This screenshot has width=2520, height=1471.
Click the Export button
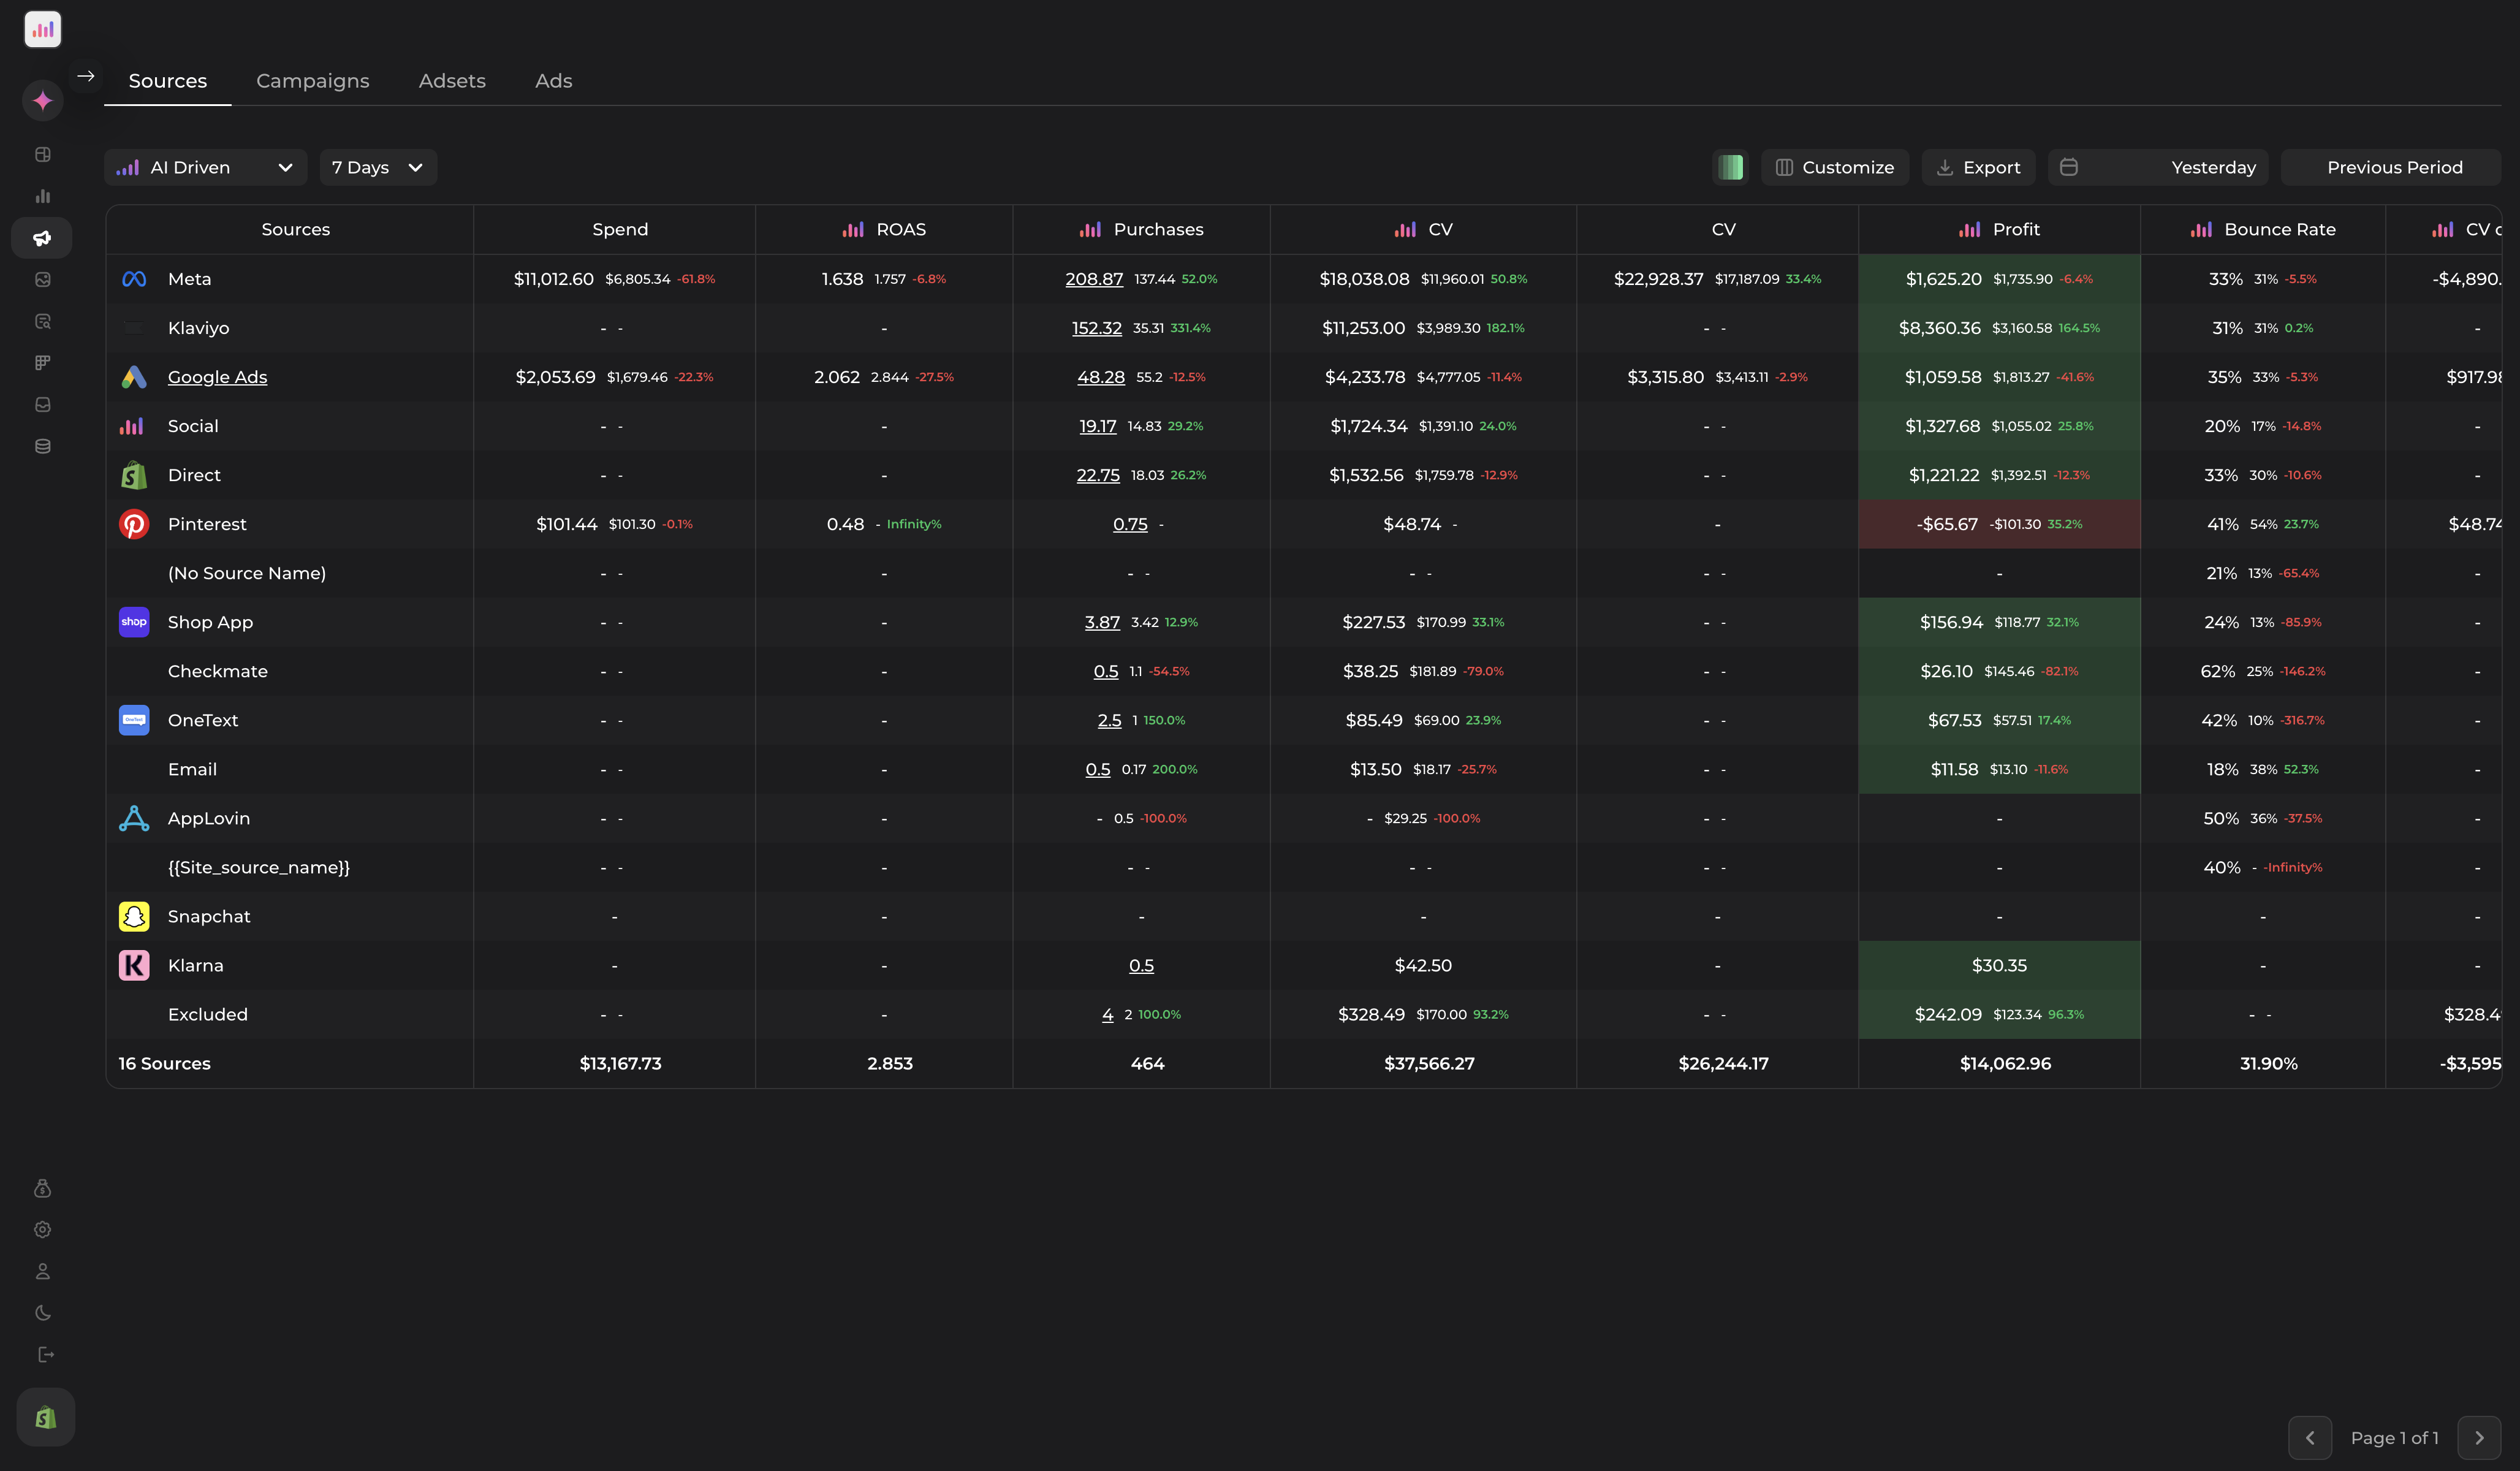[1979, 167]
